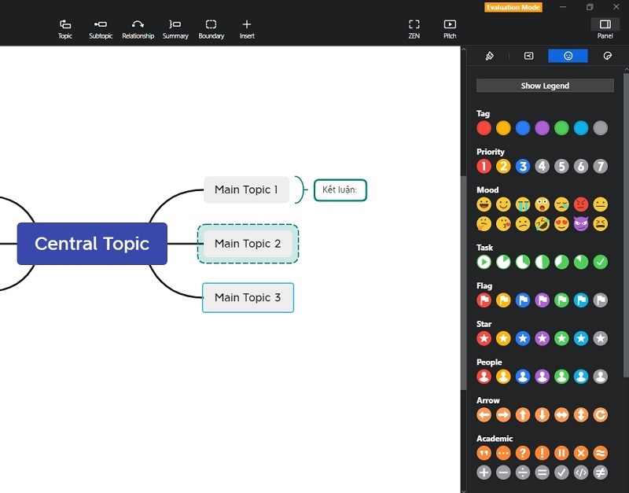Select the Relationship tool
This screenshot has height=493, width=629.
point(138,29)
